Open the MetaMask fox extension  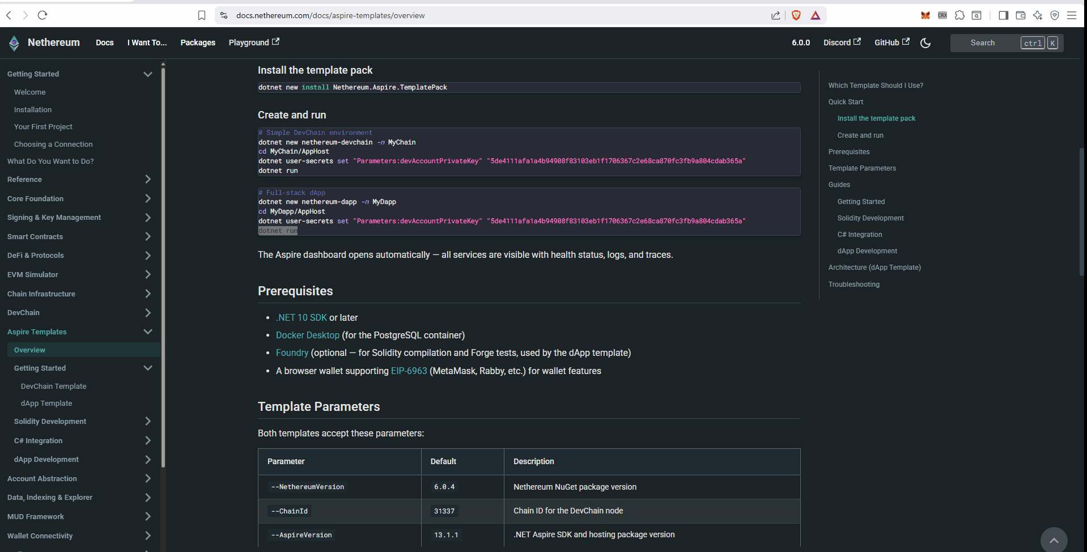point(925,15)
